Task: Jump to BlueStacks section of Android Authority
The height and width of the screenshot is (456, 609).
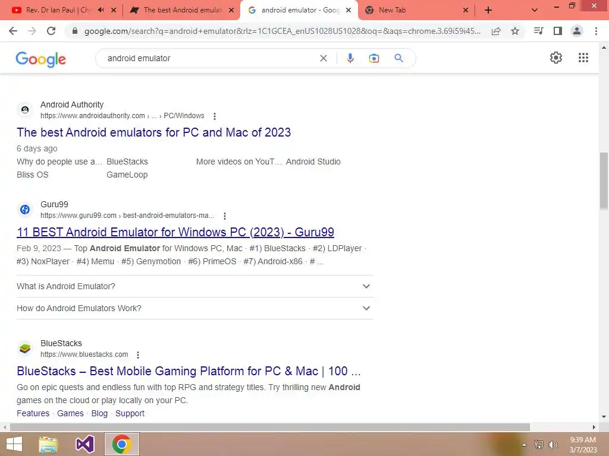Action: (x=127, y=161)
